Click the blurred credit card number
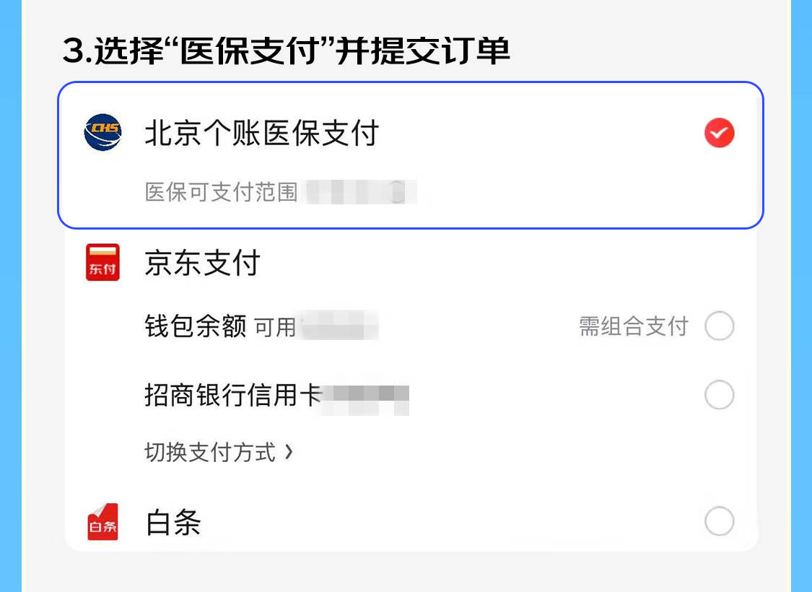Viewport: 812px width, 592px height. (x=366, y=399)
